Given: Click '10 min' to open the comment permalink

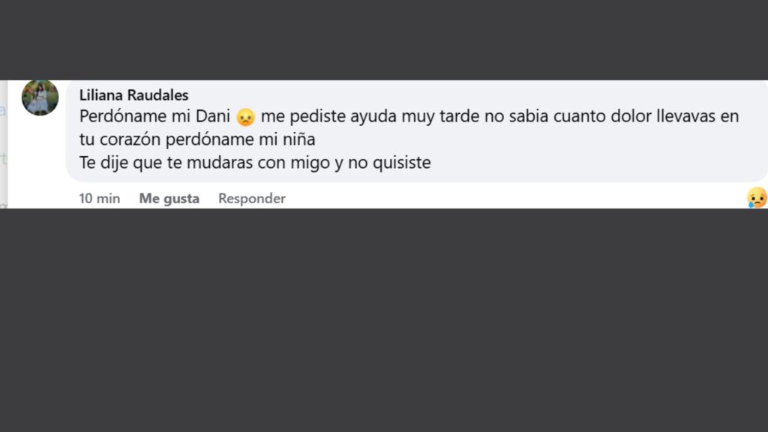Looking at the screenshot, I should [x=99, y=198].
